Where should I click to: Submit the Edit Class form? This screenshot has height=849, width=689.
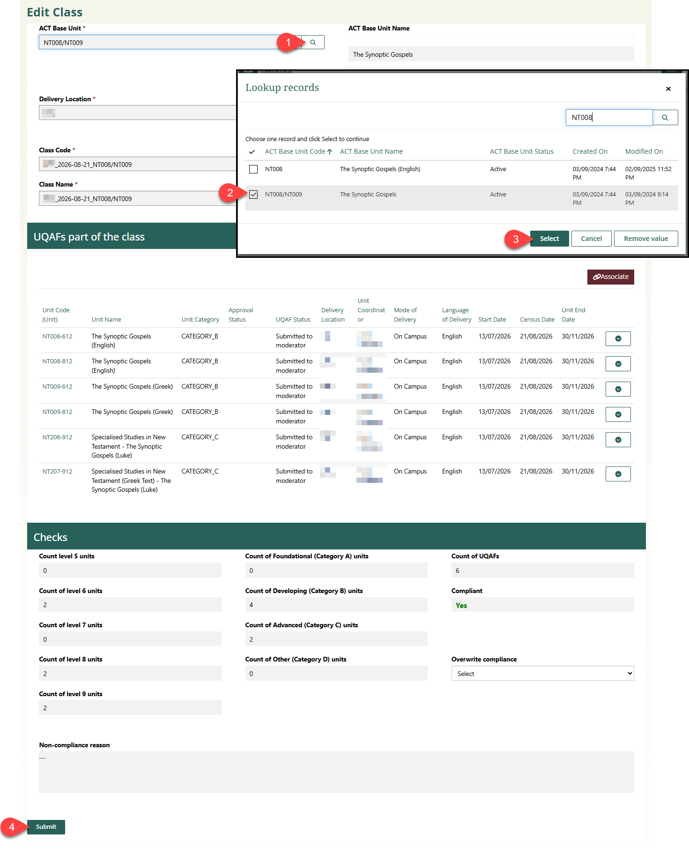tap(46, 827)
